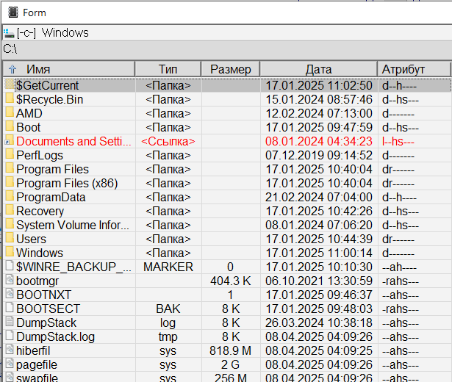The width and height of the screenshot is (452, 382).
Task: Sort files by Размер column header
Action: coord(230,69)
